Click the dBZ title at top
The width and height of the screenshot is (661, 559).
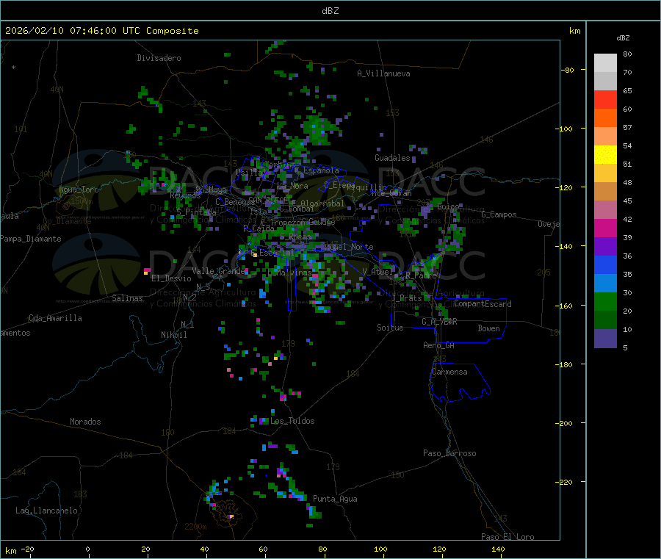(330, 11)
